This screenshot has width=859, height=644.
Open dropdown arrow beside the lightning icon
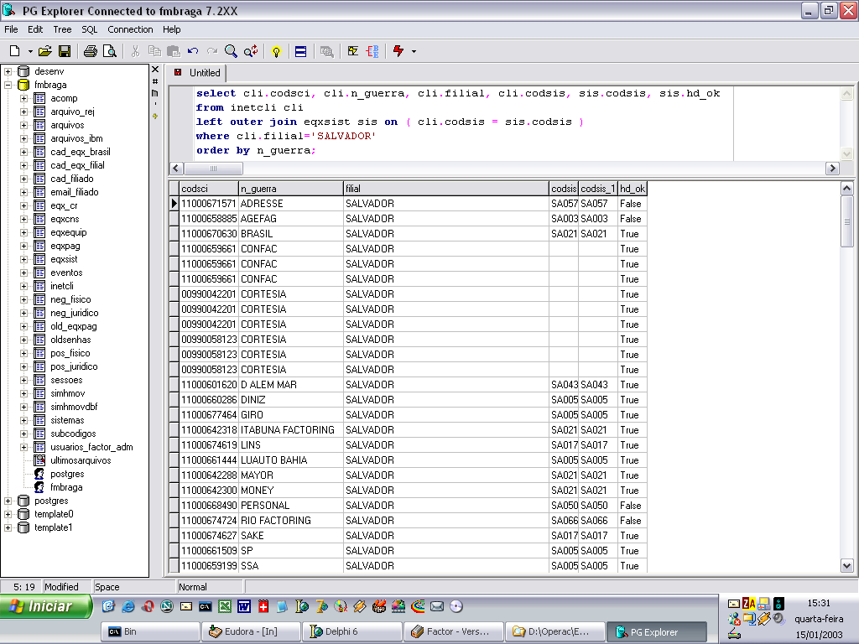pyautogui.click(x=414, y=51)
